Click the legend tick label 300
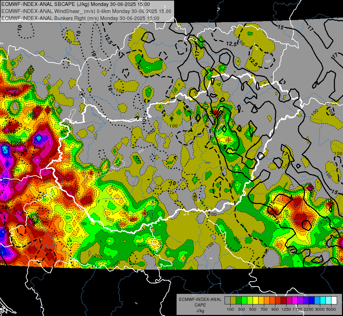This screenshot has height=316, width=343. [241, 309]
